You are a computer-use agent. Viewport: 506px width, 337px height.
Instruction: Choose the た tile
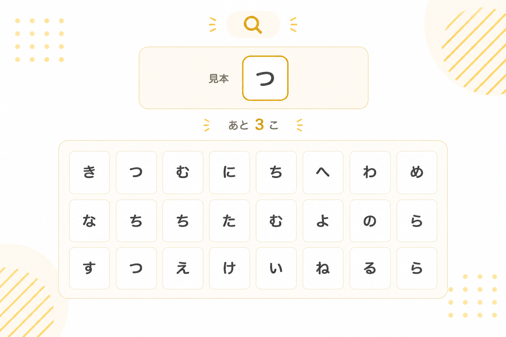[x=229, y=220]
